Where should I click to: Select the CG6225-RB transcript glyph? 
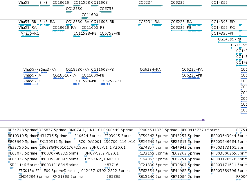tap(186, 31)
